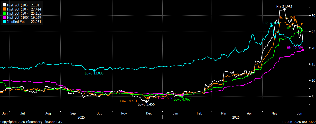Click the Hi: 31.981 white peak marker
The image size is (316, 124).
point(284,9)
